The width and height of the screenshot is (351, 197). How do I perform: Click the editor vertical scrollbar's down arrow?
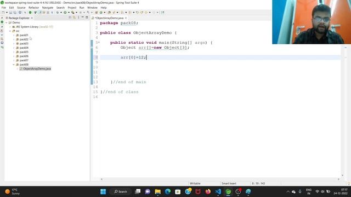click(342, 175)
